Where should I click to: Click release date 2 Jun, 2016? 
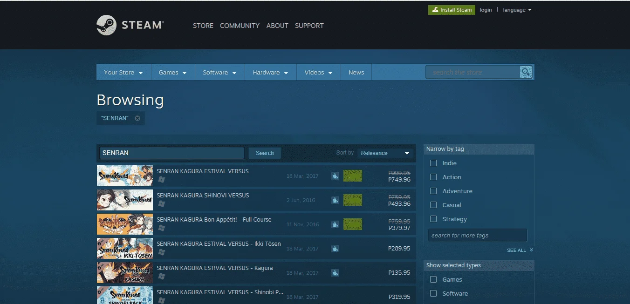301,200
